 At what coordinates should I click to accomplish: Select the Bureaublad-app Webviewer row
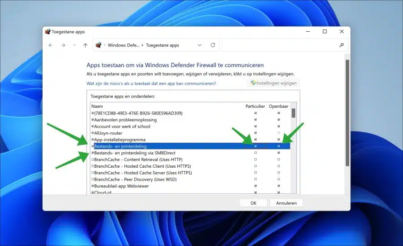[190, 186]
